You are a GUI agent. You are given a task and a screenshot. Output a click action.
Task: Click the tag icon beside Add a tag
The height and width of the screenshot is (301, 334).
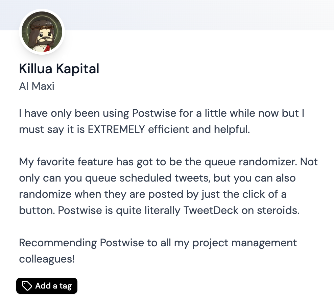27,286
